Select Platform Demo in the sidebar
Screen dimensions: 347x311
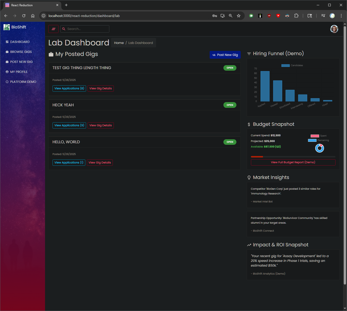[x=23, y=82]
